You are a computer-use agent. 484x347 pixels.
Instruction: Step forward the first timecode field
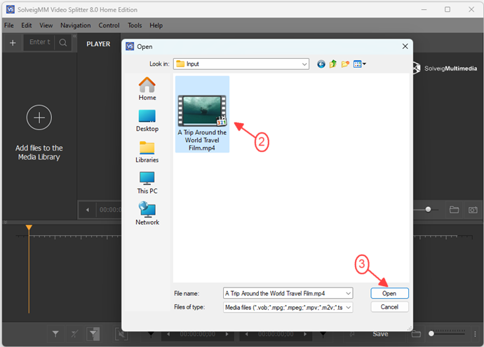click(227, 334)
